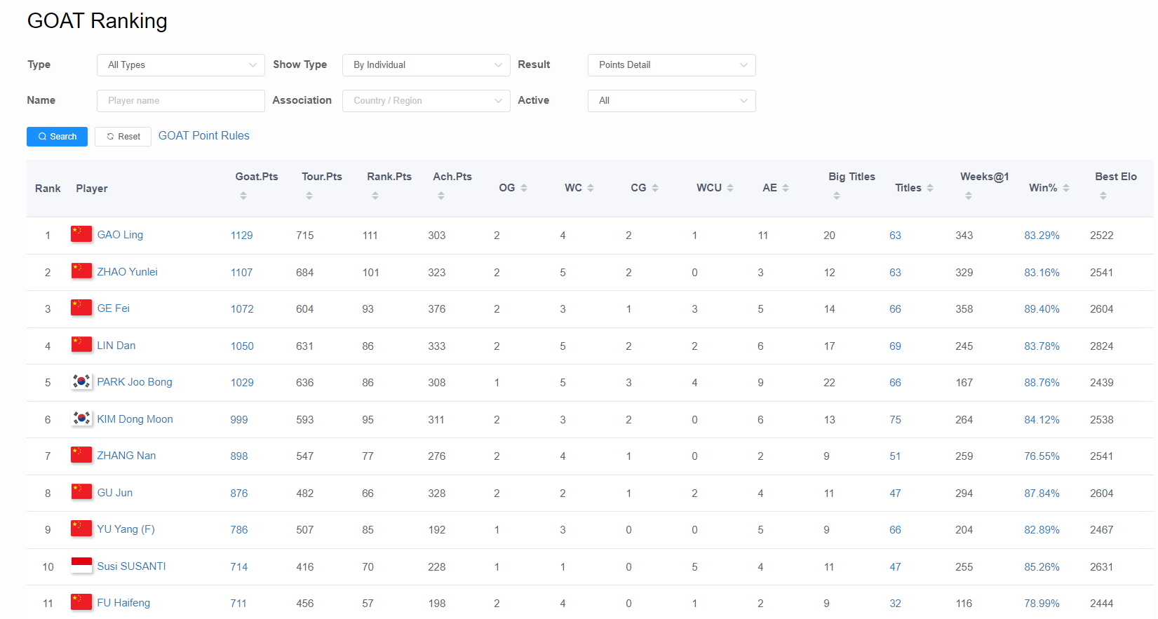Click the Reset button
1158x619 pixels.
[x=123, y=136]
